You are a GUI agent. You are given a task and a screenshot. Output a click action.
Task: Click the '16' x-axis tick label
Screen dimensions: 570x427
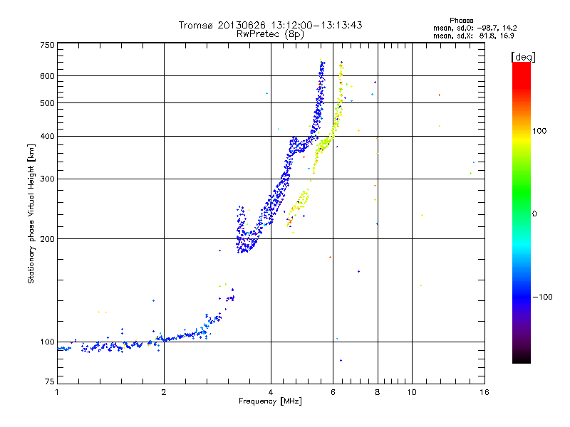click(484, 392)
